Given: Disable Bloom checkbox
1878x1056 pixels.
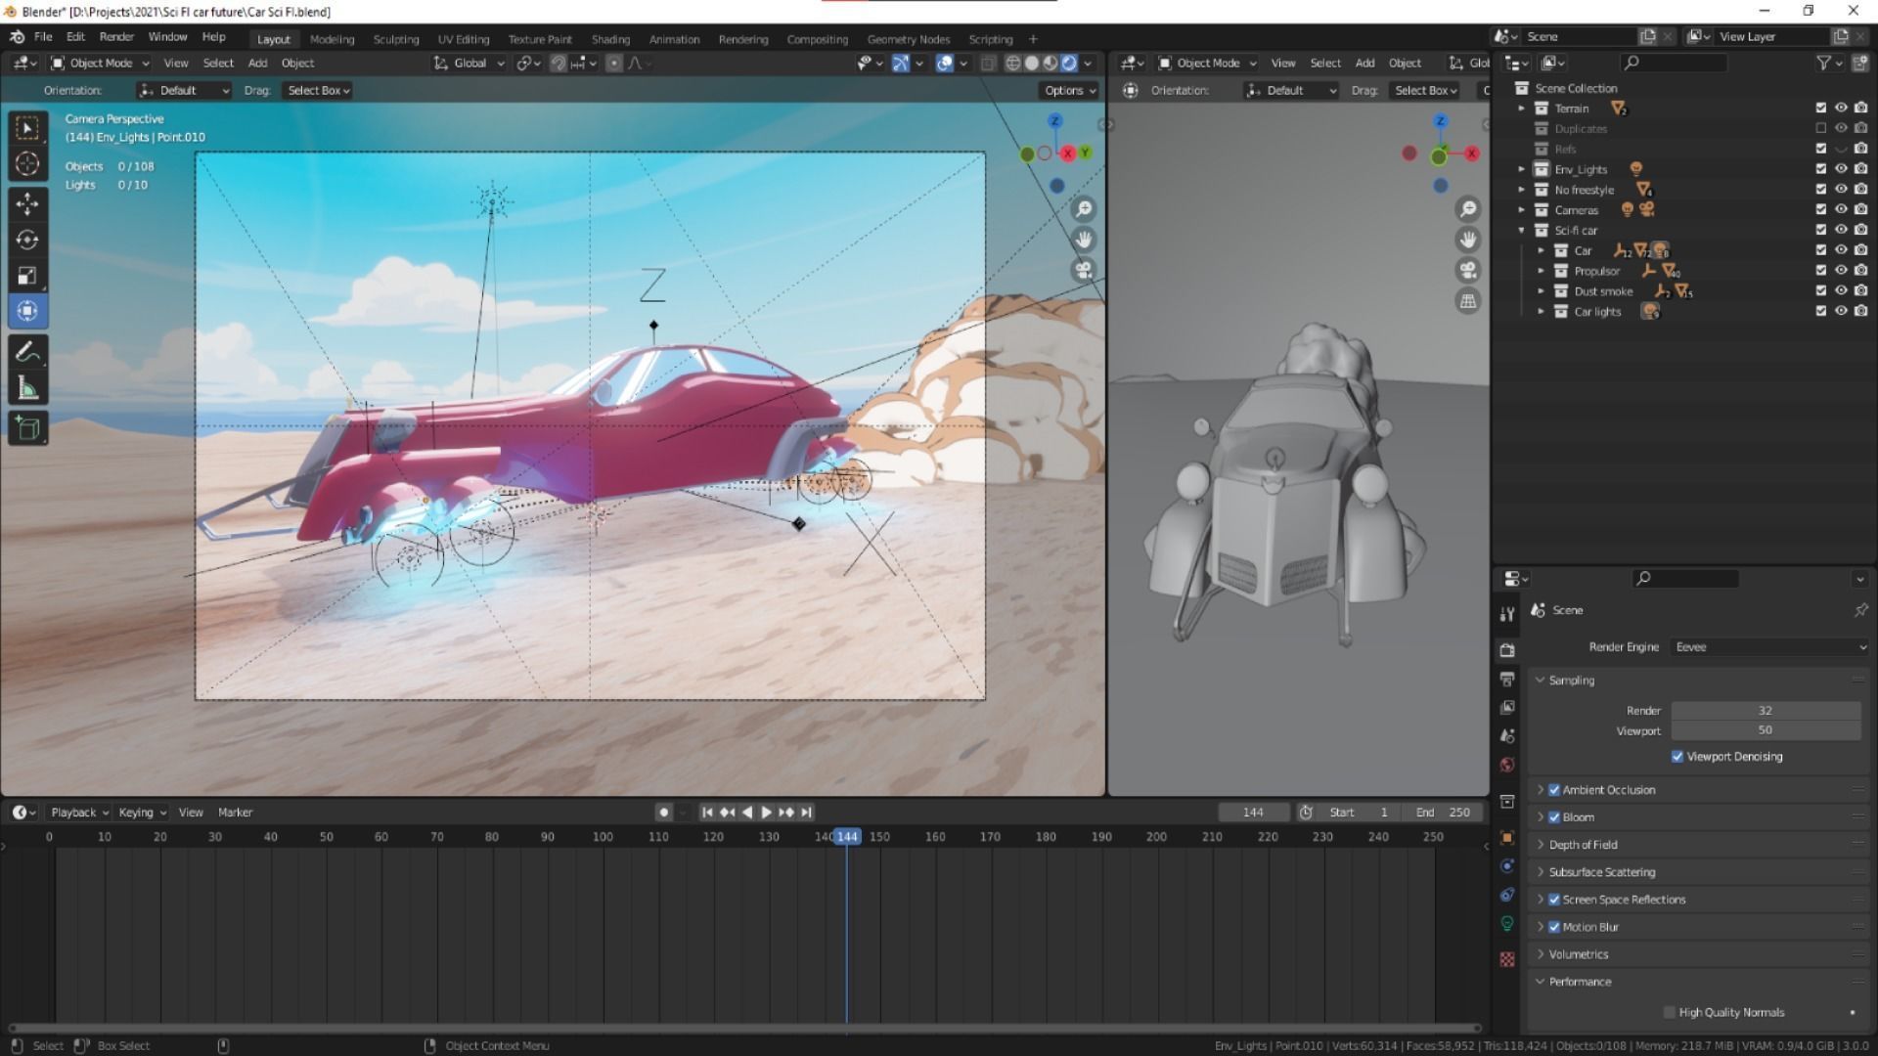Looking at the screenshot, I should pos(1554,817).
